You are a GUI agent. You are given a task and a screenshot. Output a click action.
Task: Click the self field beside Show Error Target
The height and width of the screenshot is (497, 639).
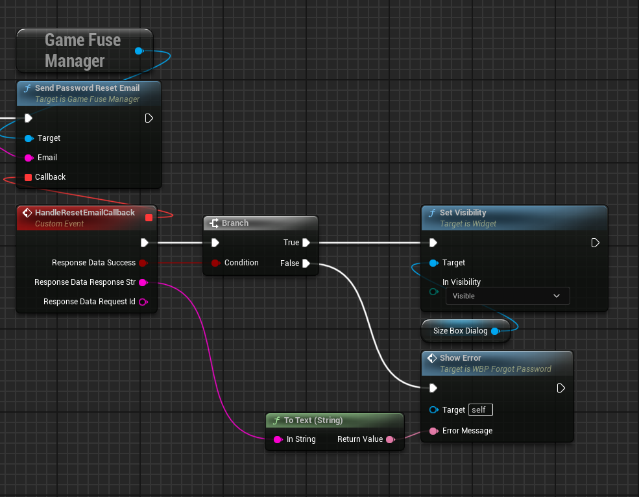(x=481, y=410)
